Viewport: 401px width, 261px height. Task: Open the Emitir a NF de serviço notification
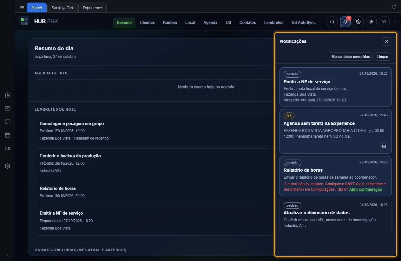(x=336, y=87)
